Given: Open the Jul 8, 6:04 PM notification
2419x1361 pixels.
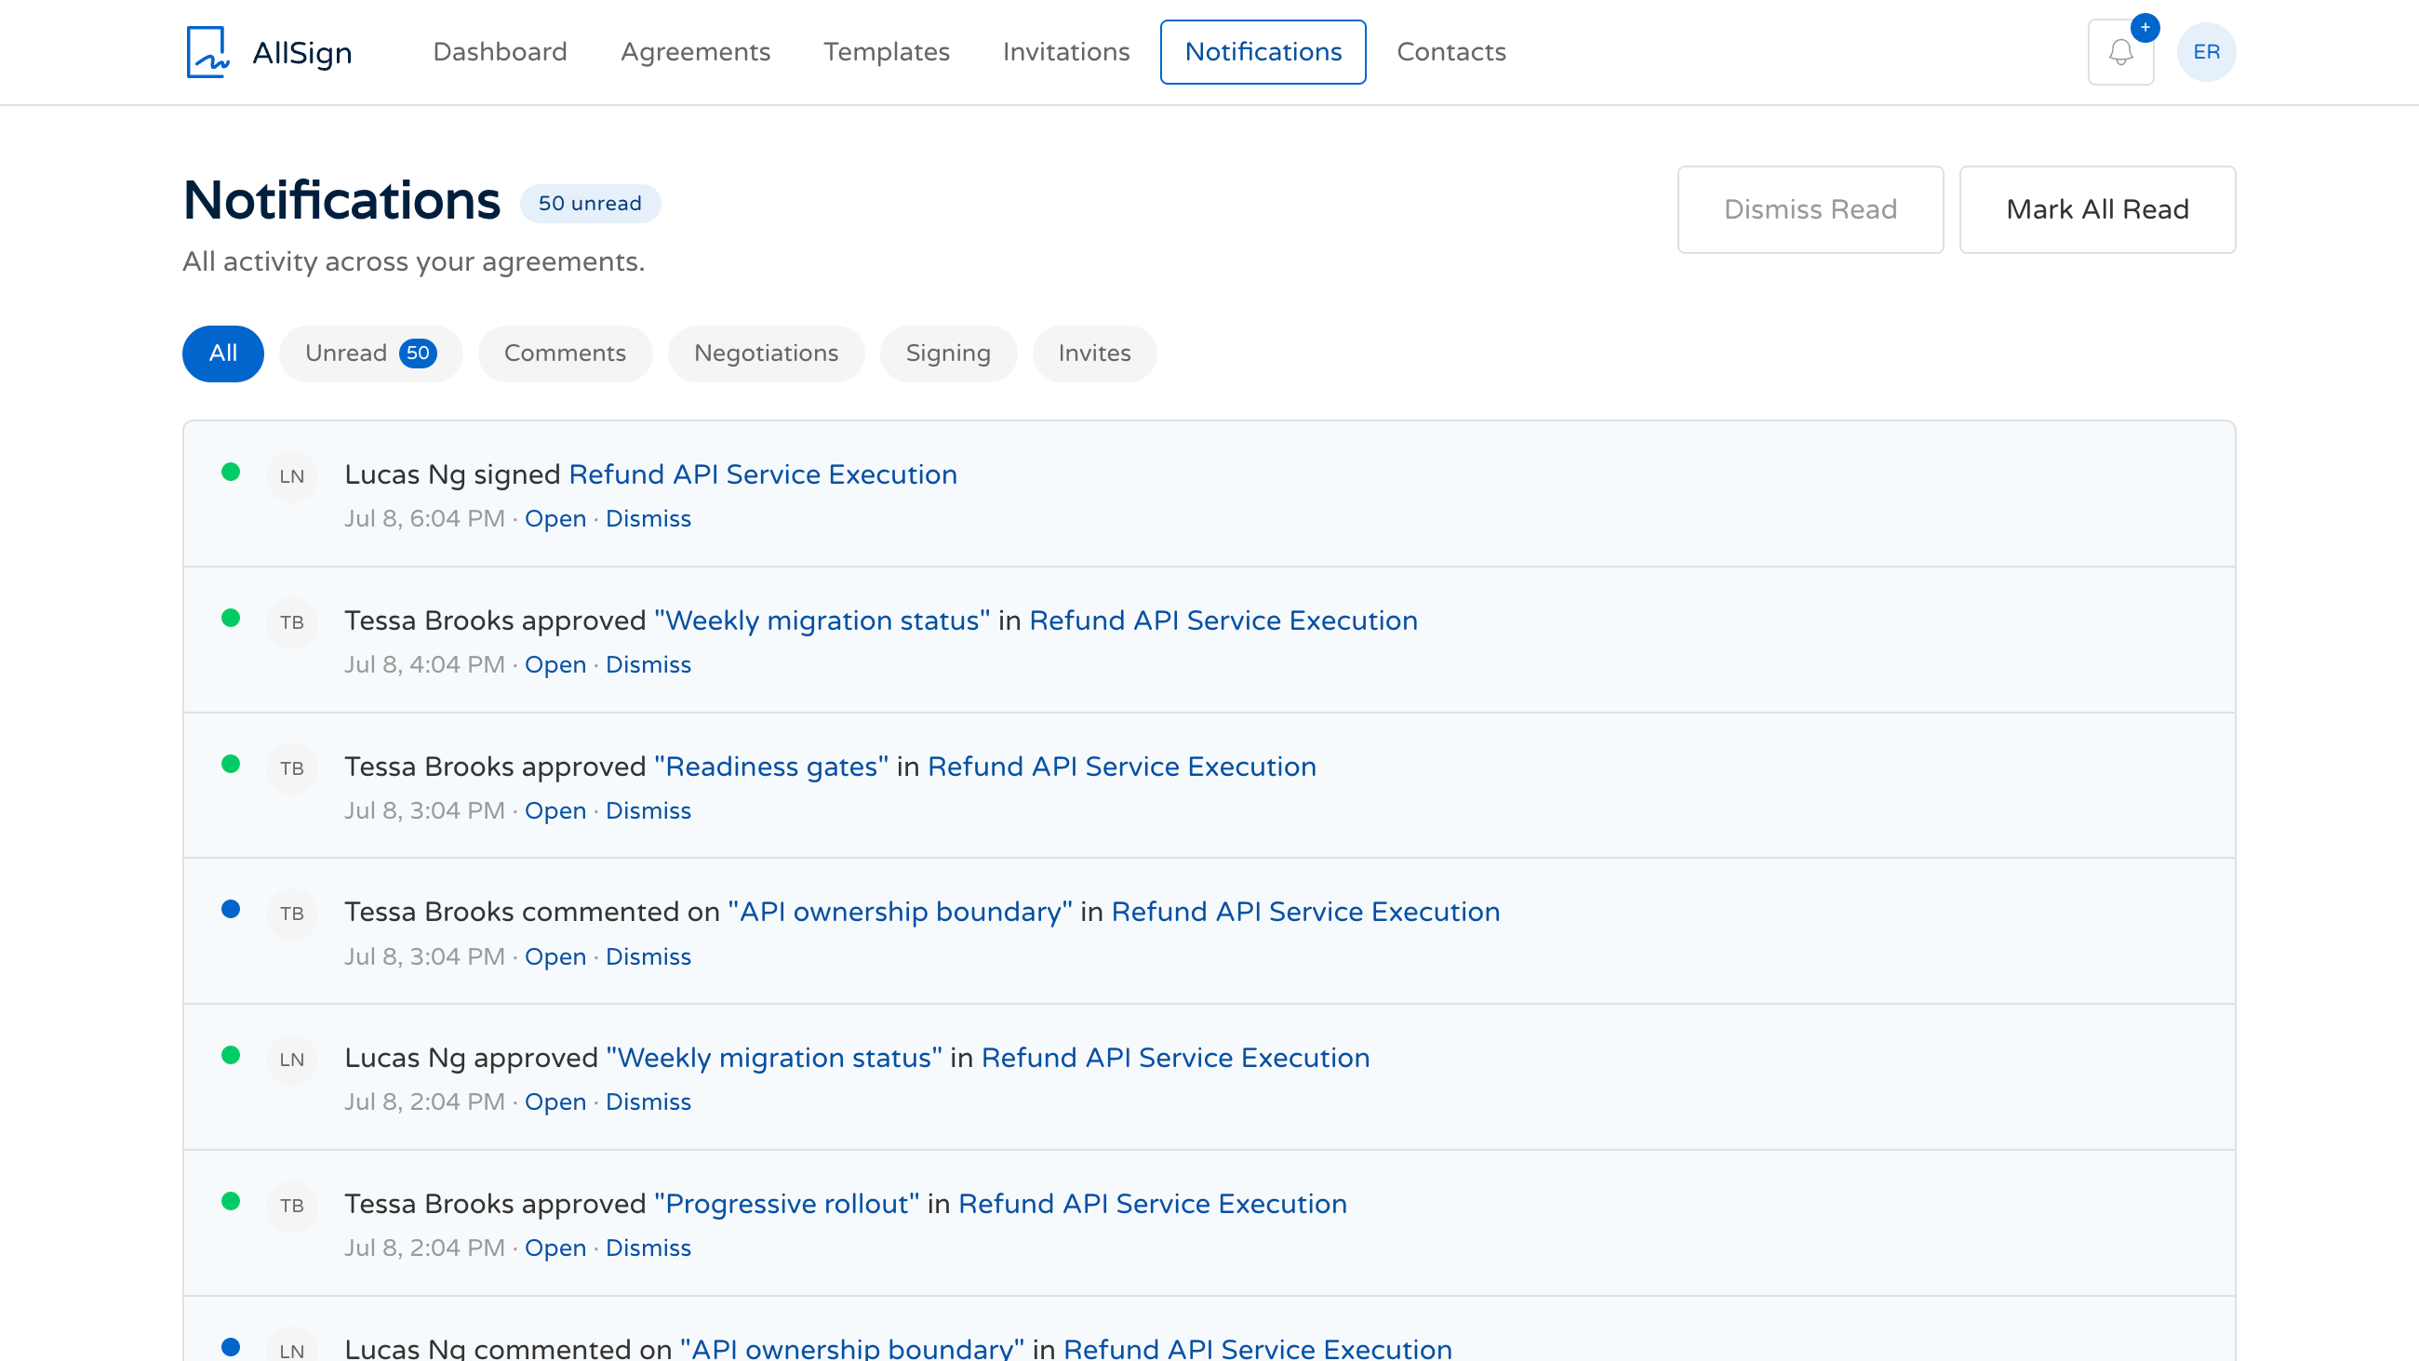Looking at the screenshot, I should click(x=555, y=518).
